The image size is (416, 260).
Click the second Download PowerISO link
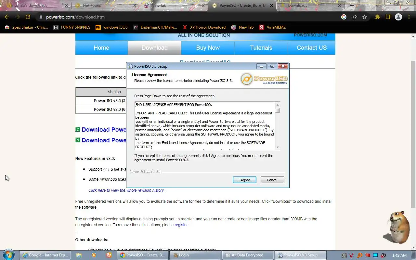point(104,140)
